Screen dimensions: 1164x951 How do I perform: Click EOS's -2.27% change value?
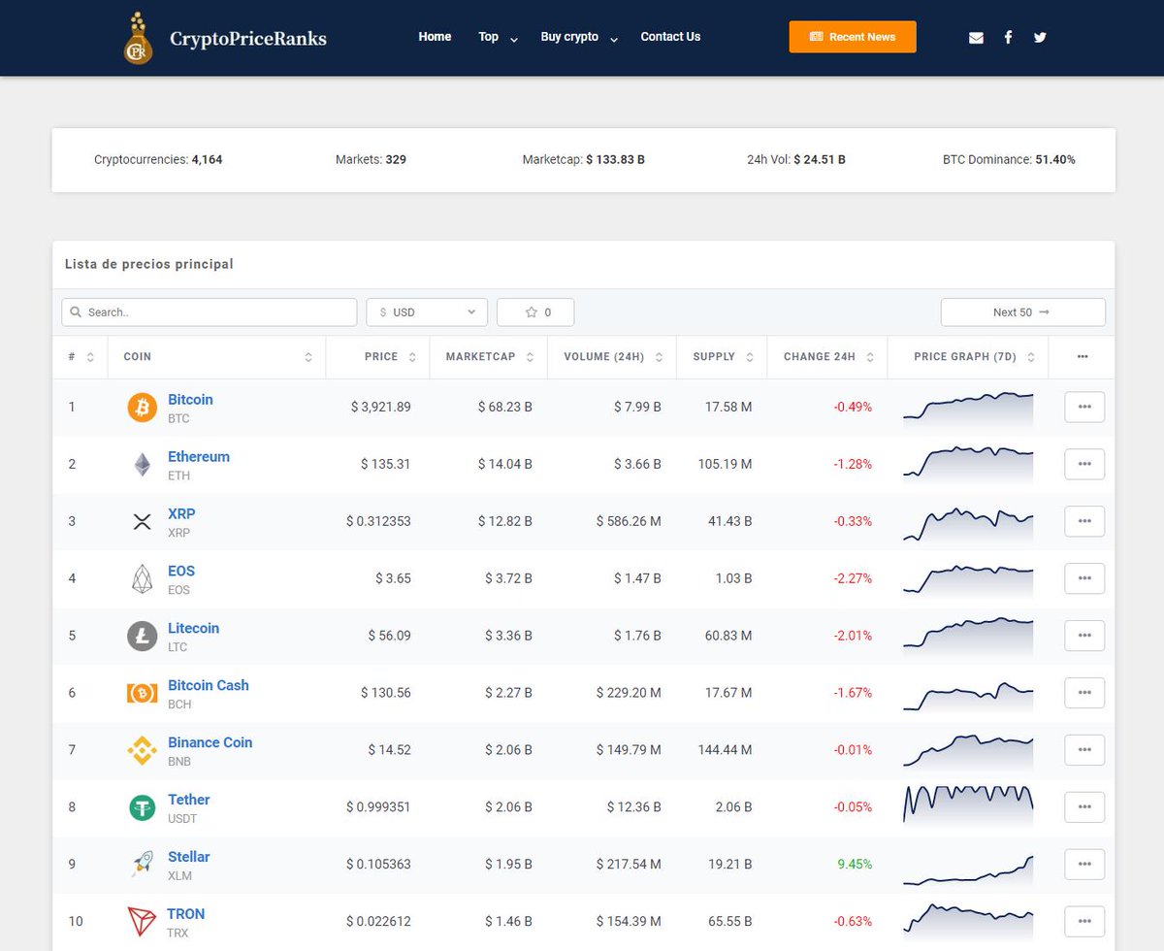pyautogui.click(x=853, y=579)
